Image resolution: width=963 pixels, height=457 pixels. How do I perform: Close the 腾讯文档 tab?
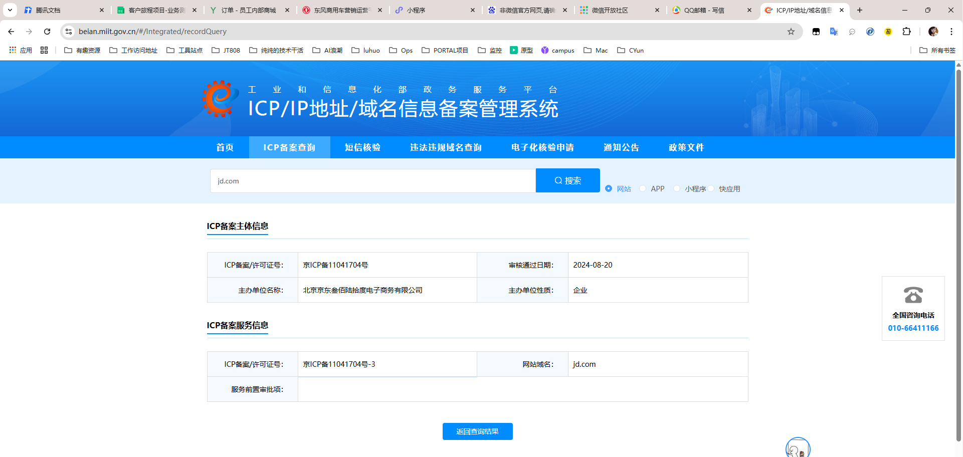[102, 10]
